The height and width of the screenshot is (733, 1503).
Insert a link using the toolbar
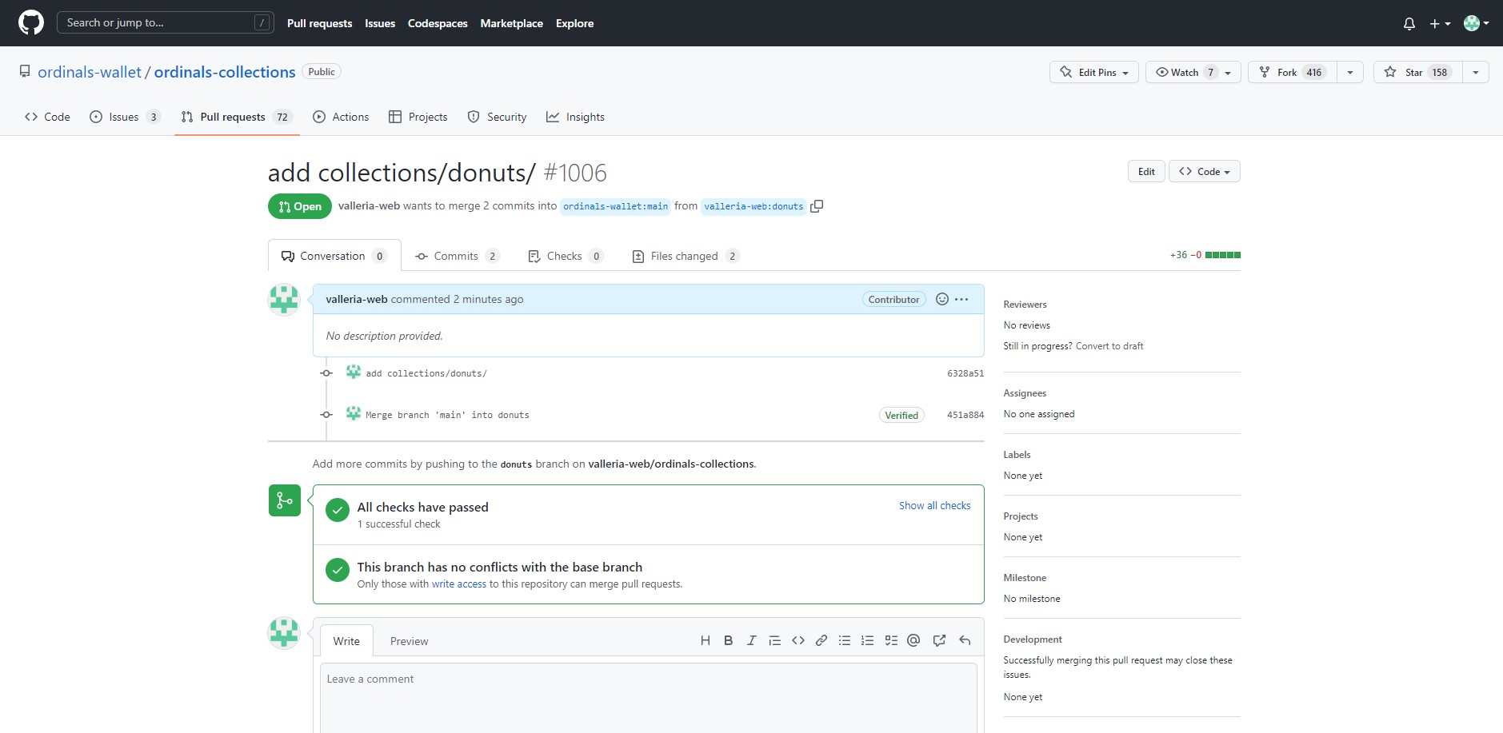[821, 640]
